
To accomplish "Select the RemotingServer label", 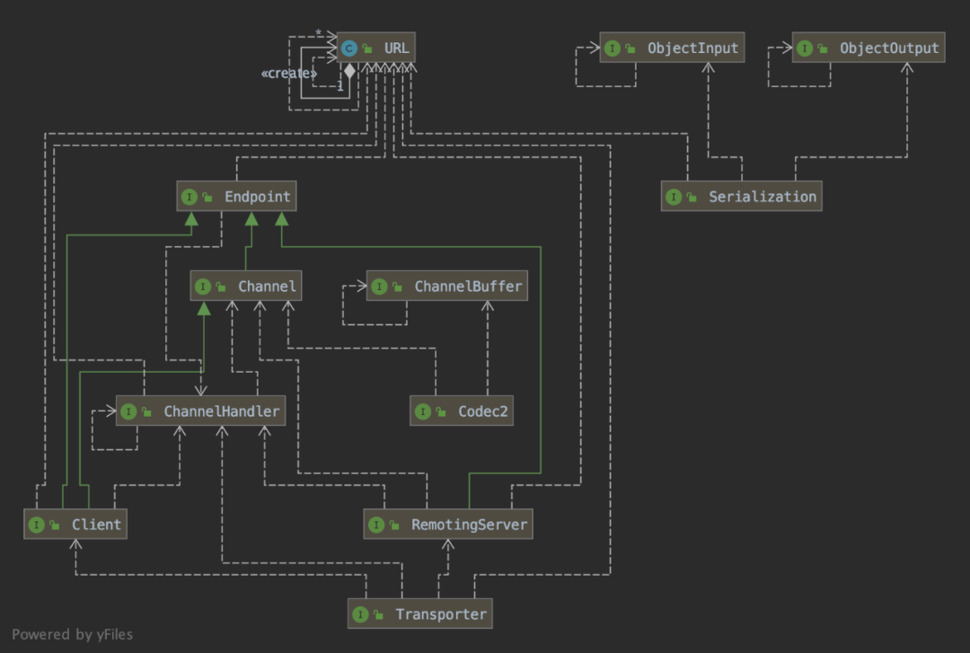I will (x=470, y=525).
